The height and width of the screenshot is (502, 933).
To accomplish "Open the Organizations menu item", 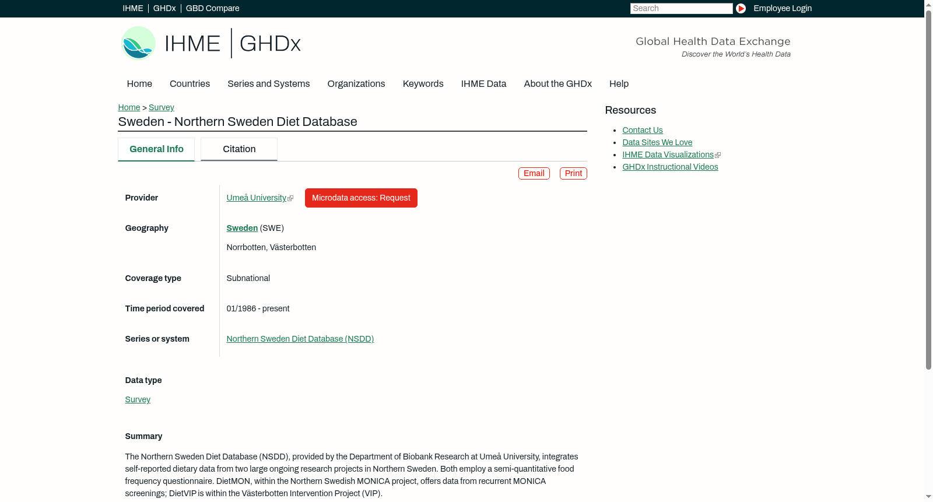I will coord(356,84).
